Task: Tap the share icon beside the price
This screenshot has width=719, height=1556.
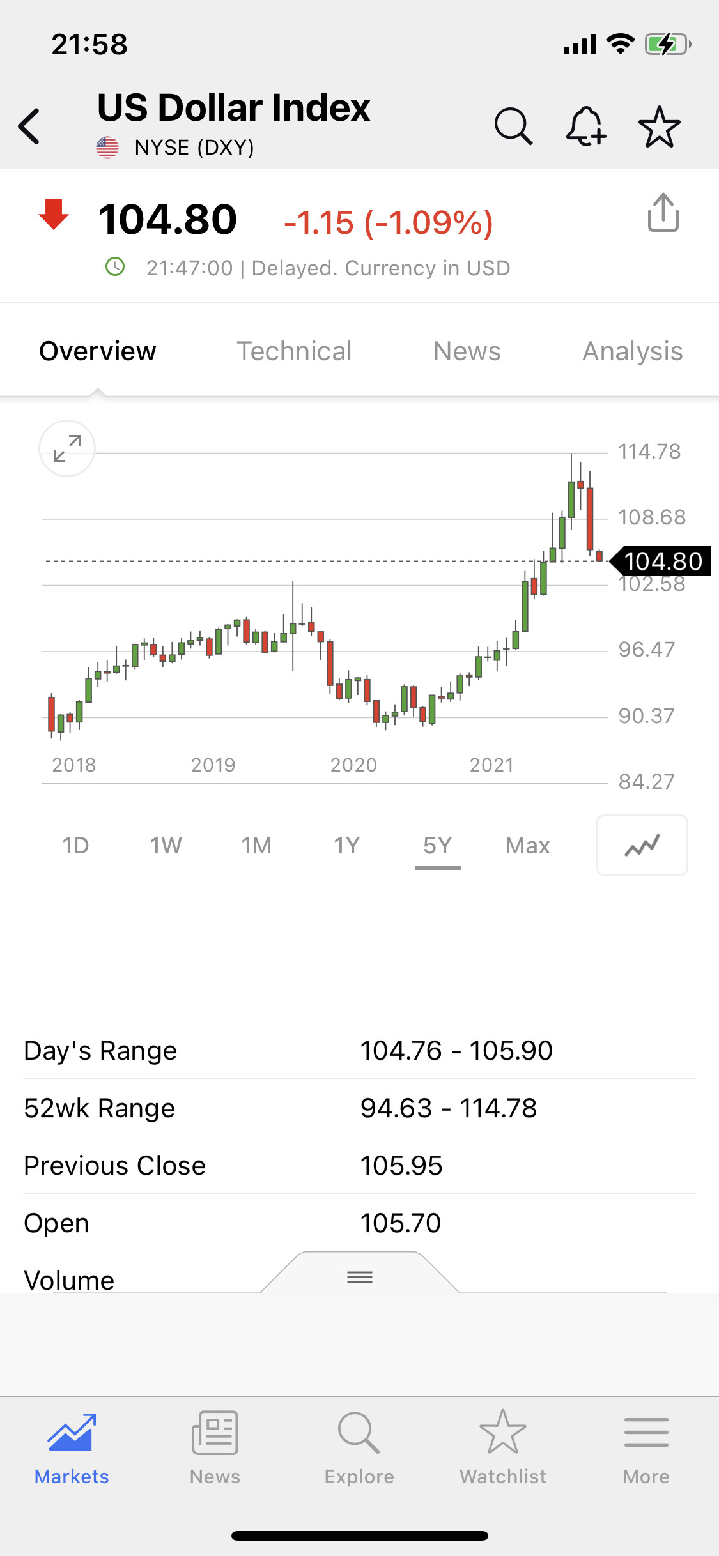Action: [663, 213]
